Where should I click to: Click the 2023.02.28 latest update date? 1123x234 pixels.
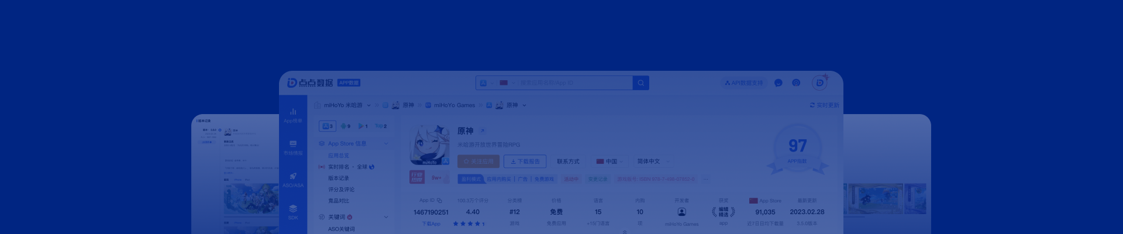807,212
